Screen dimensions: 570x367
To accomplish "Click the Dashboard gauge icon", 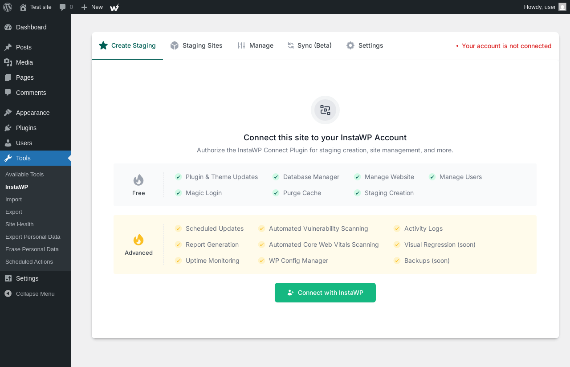I will tap(8, 27).
